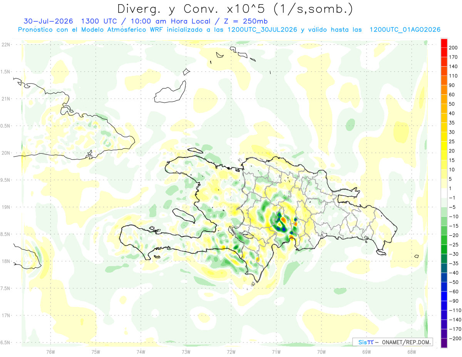The height and width of the screenshot is (357, 462).
Task: Click the '20N' latitude label
Action: [6, 153]
